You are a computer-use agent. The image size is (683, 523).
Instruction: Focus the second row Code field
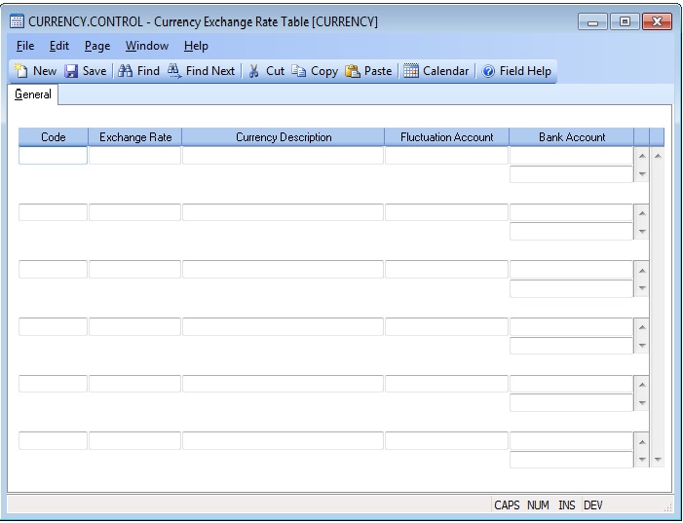(x=54, y=212)
